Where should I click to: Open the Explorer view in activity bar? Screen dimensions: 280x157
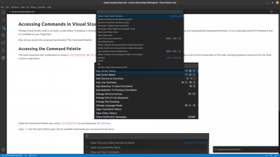coord(3,12)
